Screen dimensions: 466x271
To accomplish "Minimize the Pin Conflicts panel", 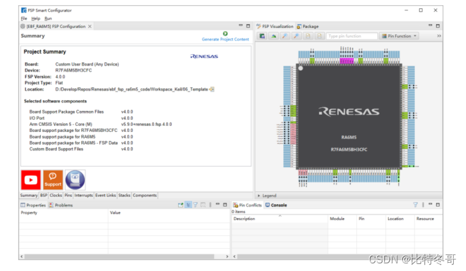I will pyautogui.click(x=430, y=204).
